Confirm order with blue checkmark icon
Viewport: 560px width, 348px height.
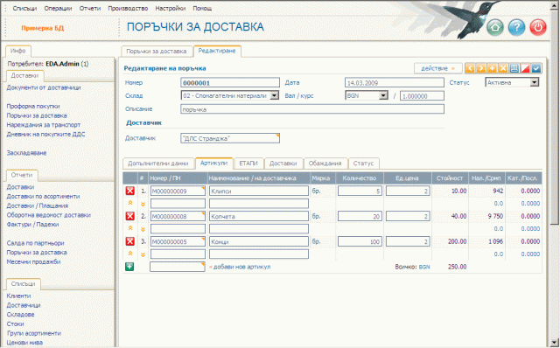pyautogui.click(x=536, y=68)
